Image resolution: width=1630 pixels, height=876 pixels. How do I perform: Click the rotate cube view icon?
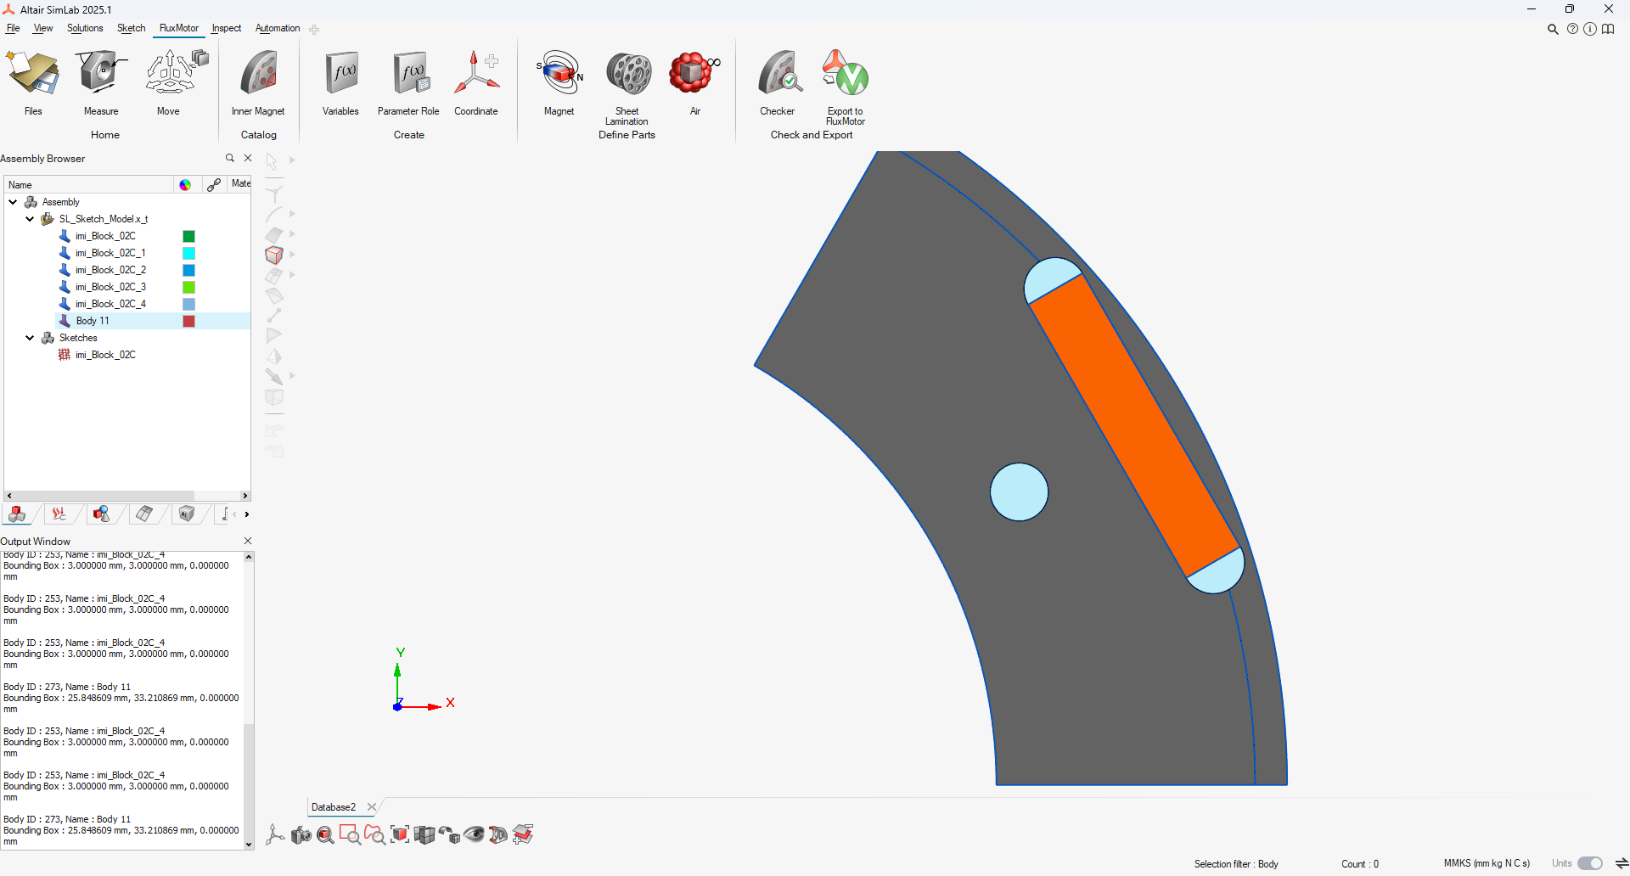coord(449,834)
